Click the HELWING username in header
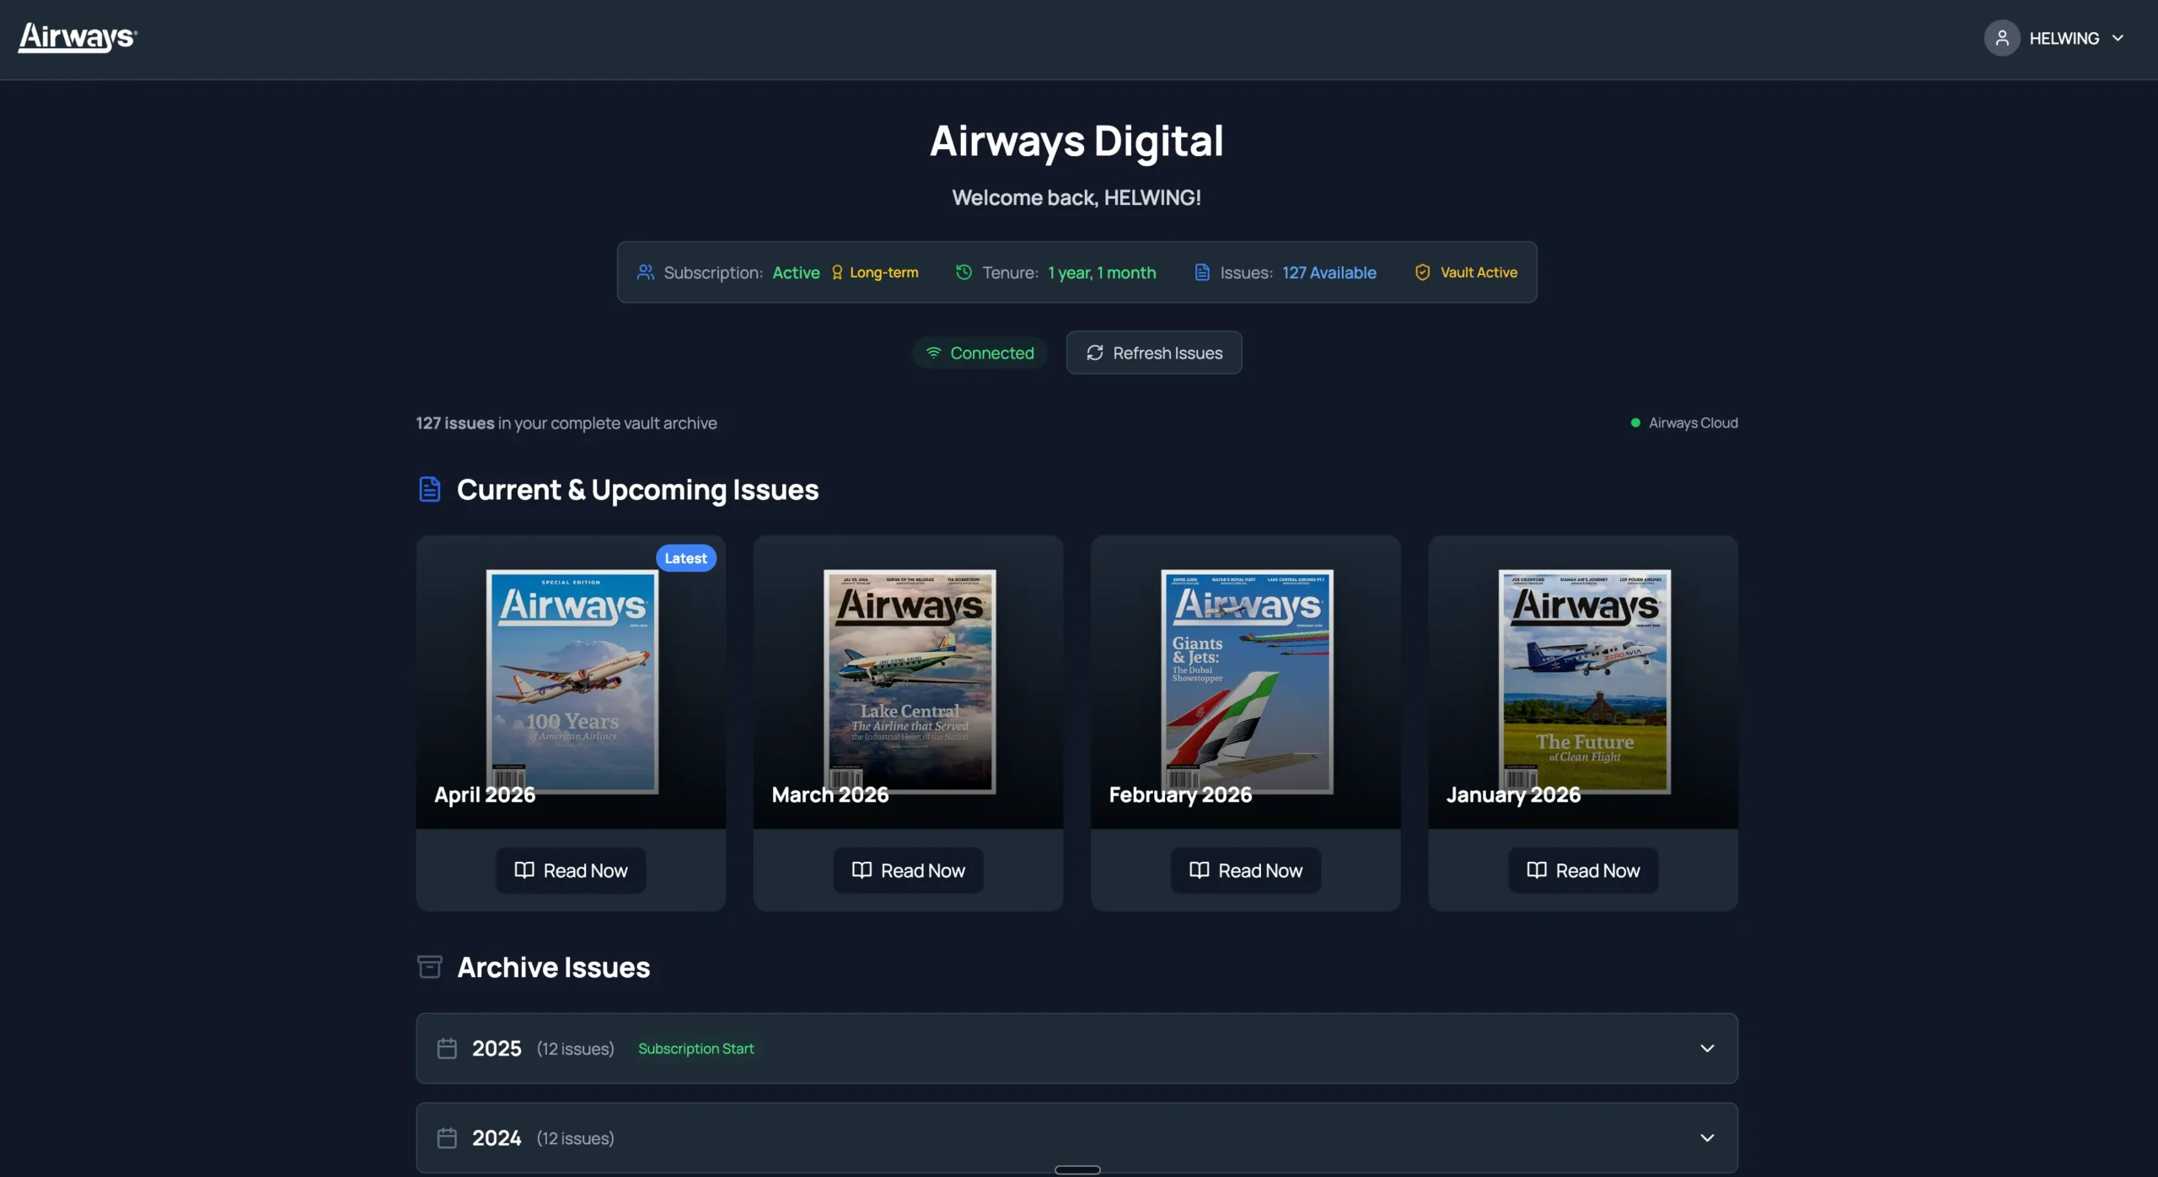2158x1177 pixels. coord(2064,38)
